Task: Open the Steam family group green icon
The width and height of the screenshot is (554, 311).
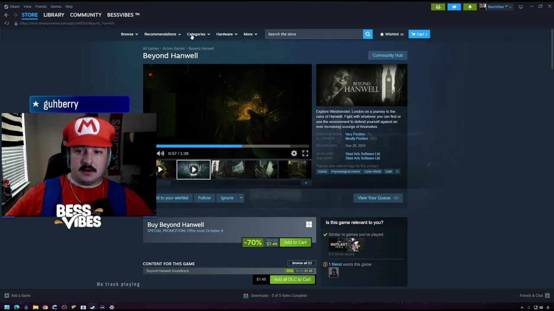Action: click(x=438, y=7)
